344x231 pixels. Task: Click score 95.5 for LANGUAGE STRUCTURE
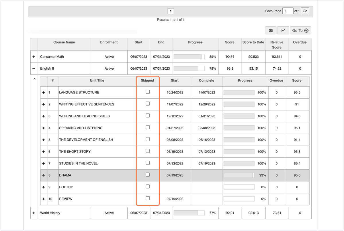pos(297,93)
